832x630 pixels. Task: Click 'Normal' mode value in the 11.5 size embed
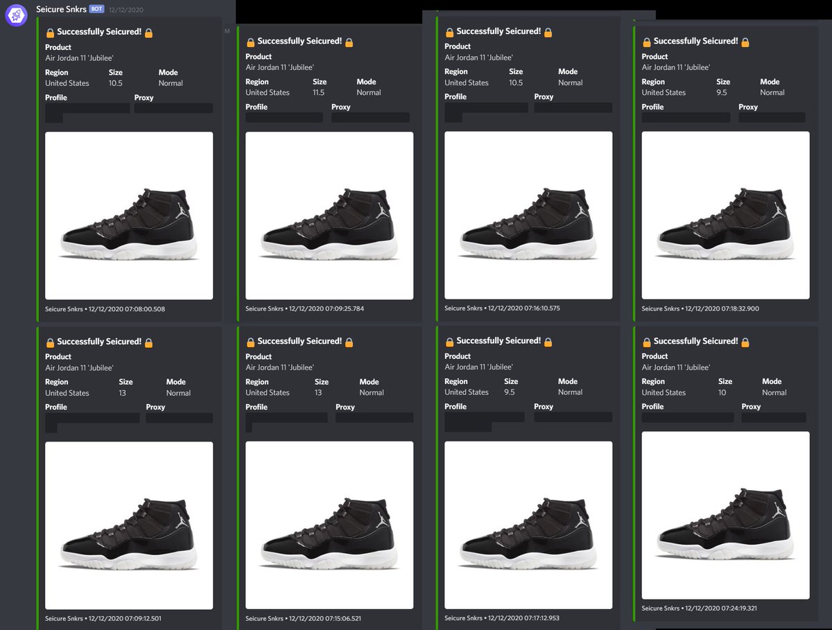pyautogui.click(x=369, y=92)
